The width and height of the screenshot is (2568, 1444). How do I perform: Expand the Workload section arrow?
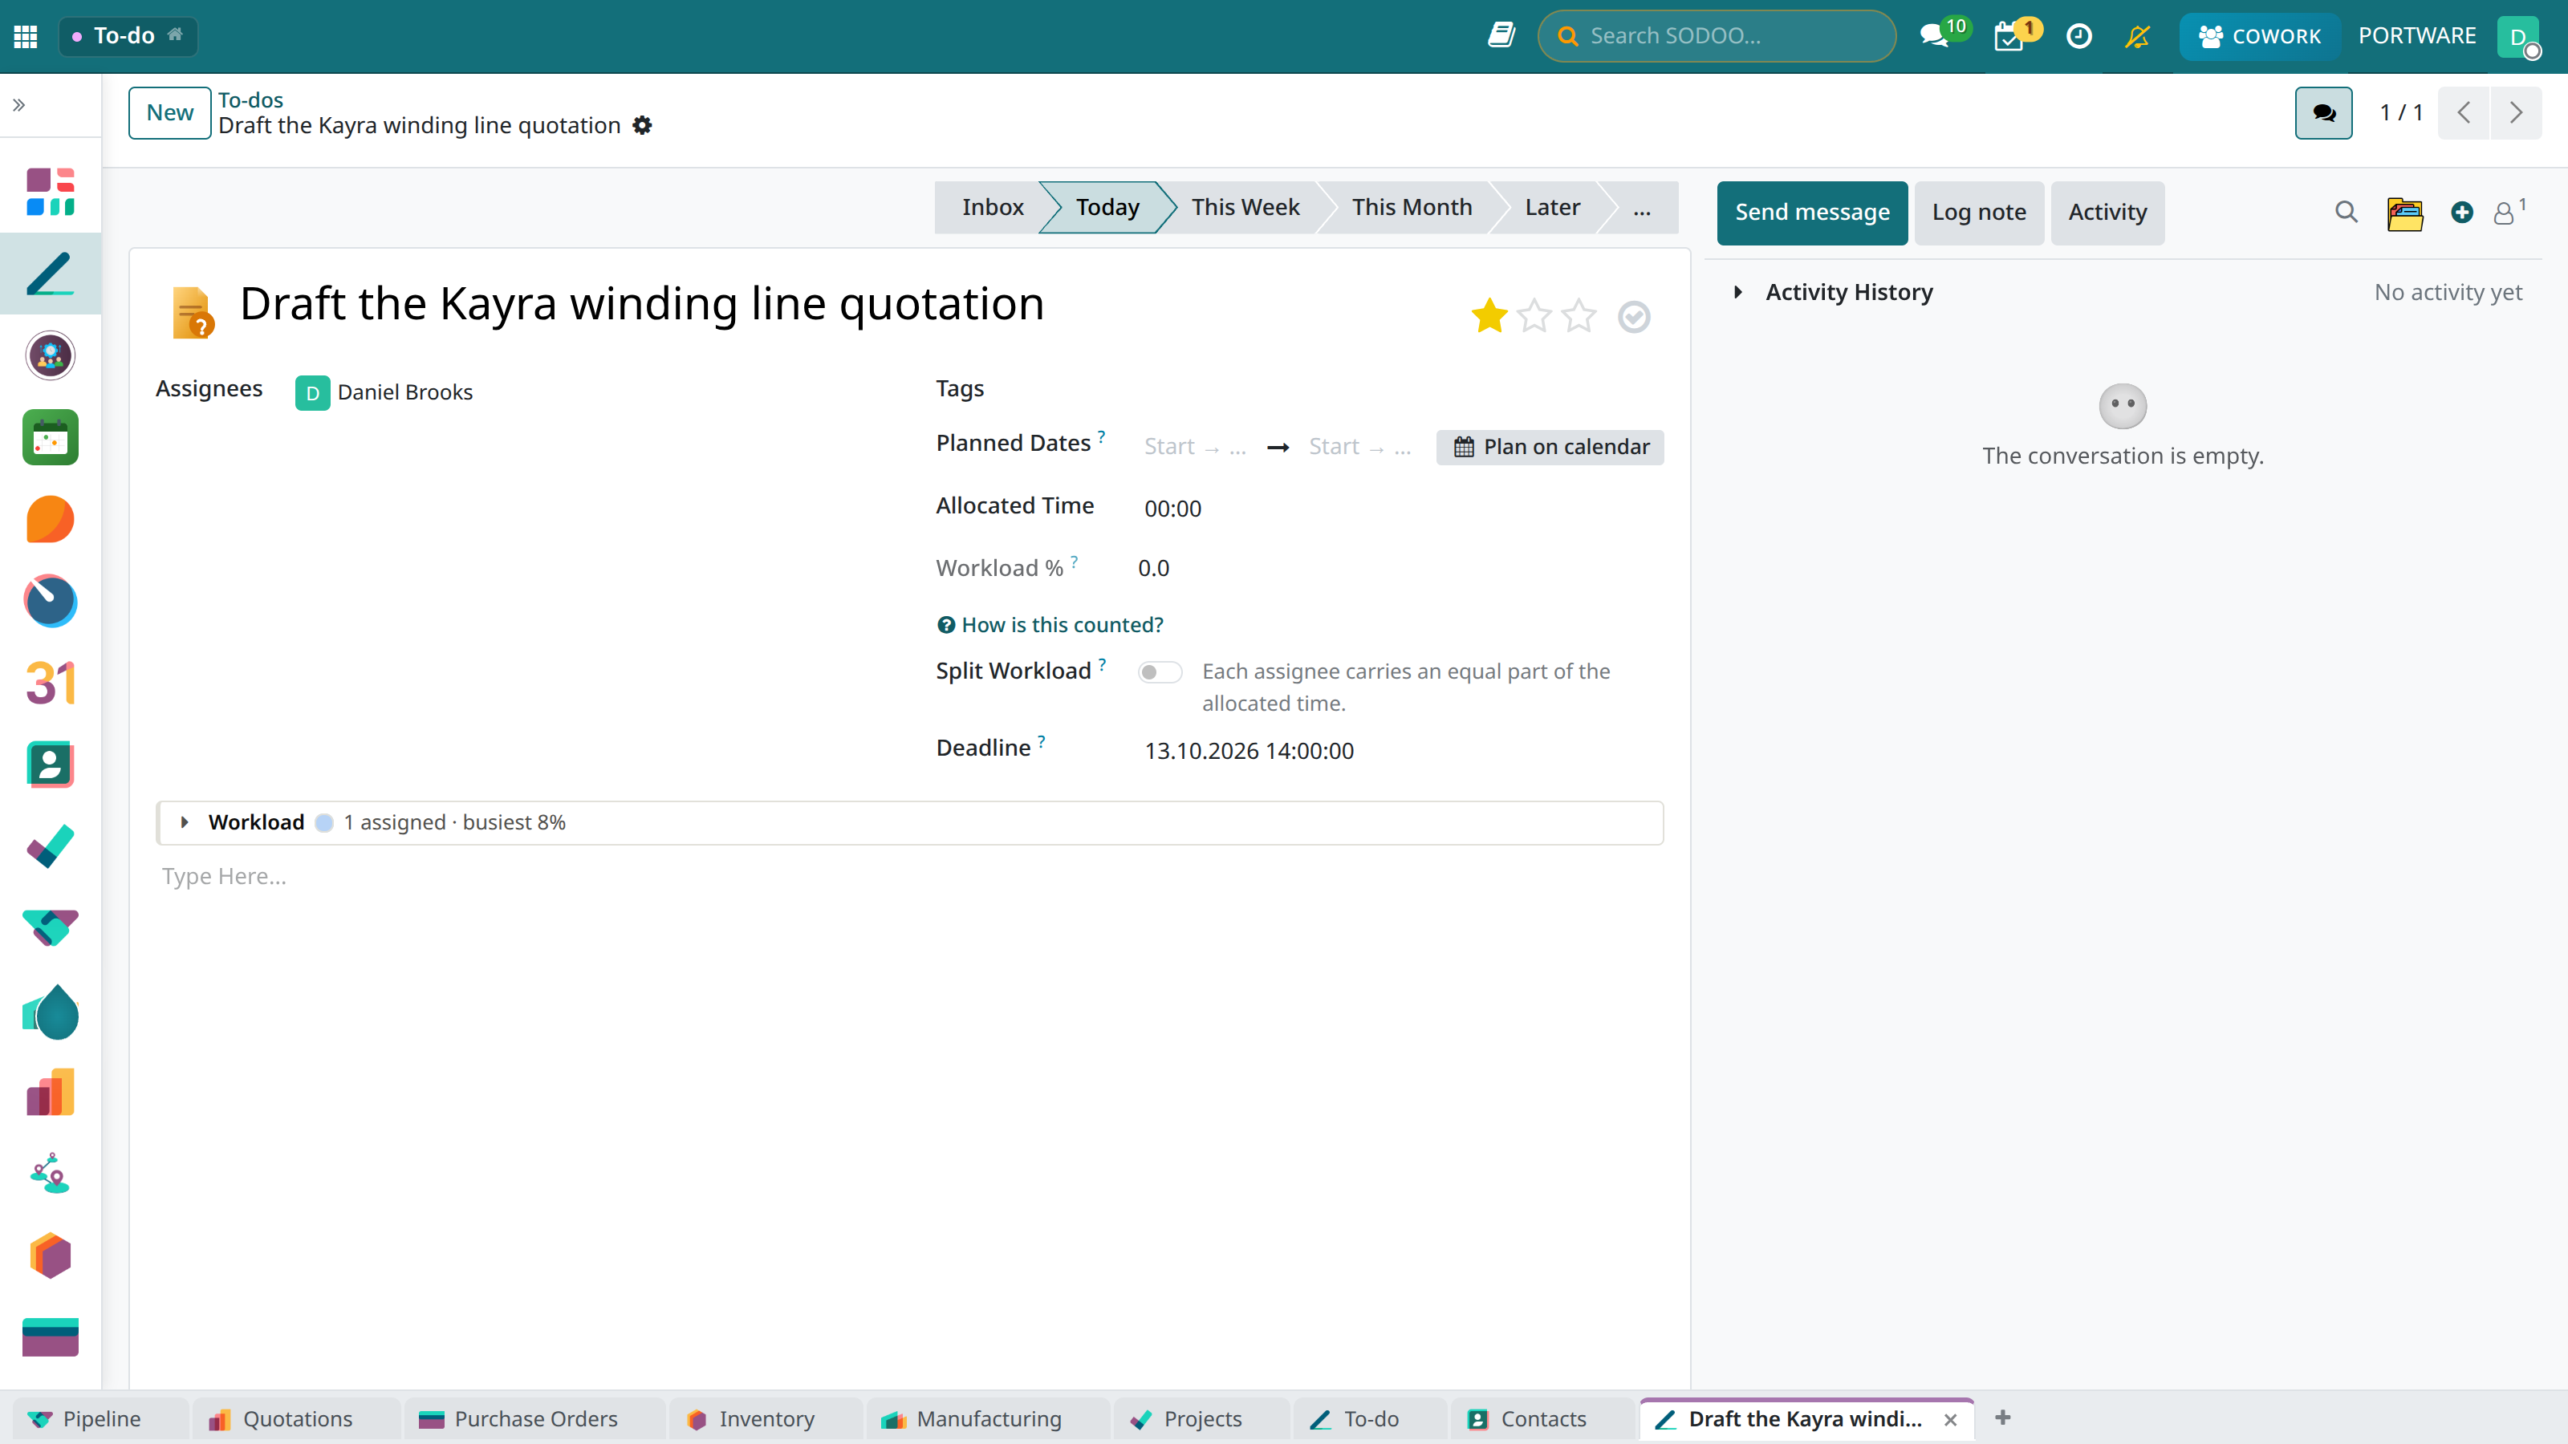click(x=185, y=822)
